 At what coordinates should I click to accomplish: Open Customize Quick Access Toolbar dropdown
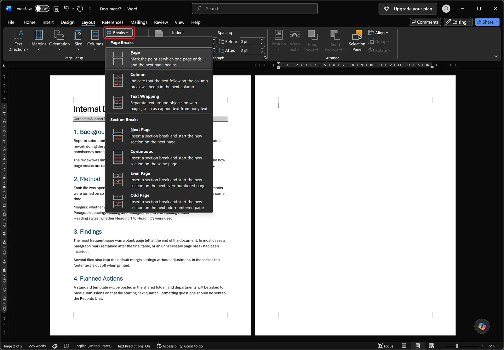point(90,9)
